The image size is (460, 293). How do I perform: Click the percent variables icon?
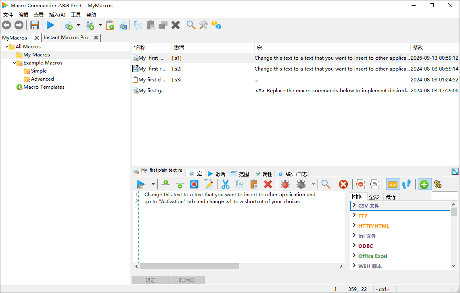[x=438, y=184]
